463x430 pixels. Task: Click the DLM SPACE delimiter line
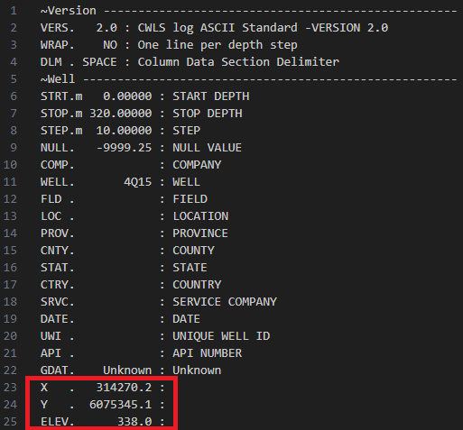[190, 62]
